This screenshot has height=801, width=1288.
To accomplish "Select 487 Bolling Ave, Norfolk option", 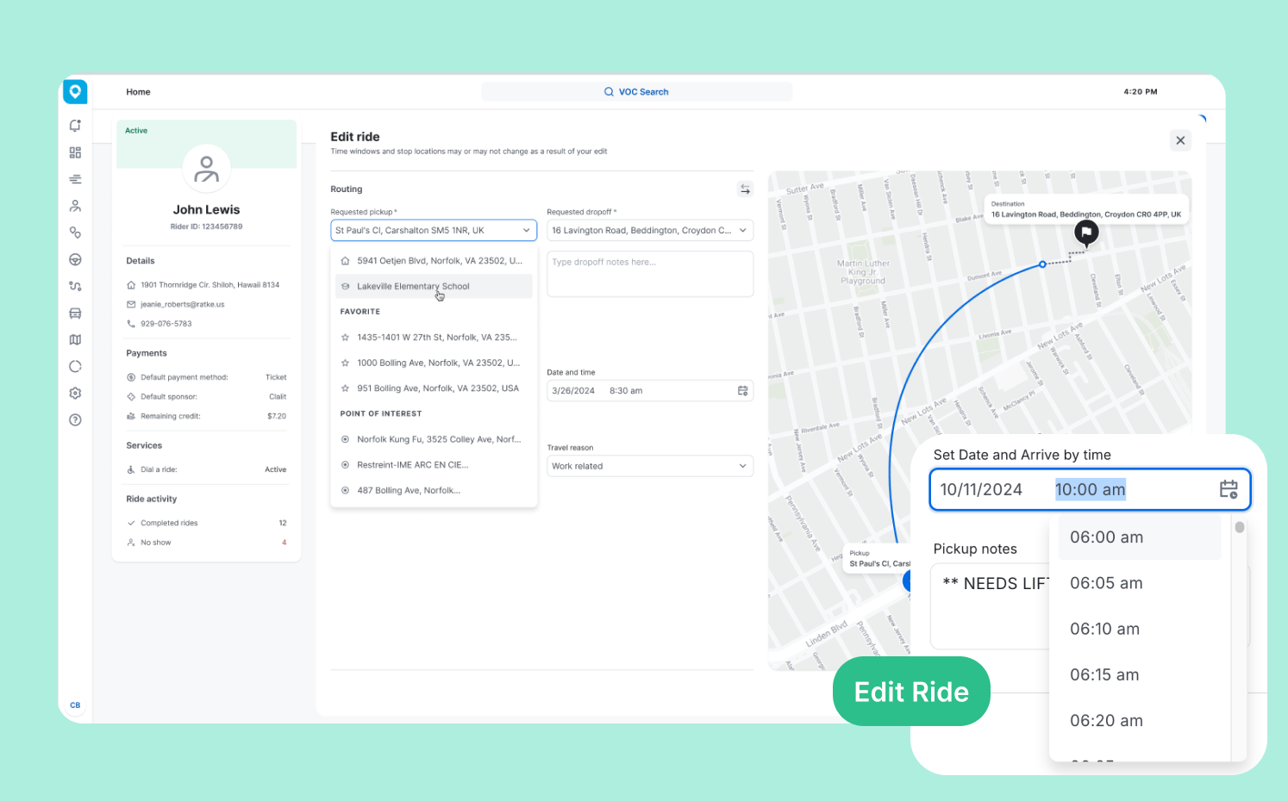I will click(434, 491).
